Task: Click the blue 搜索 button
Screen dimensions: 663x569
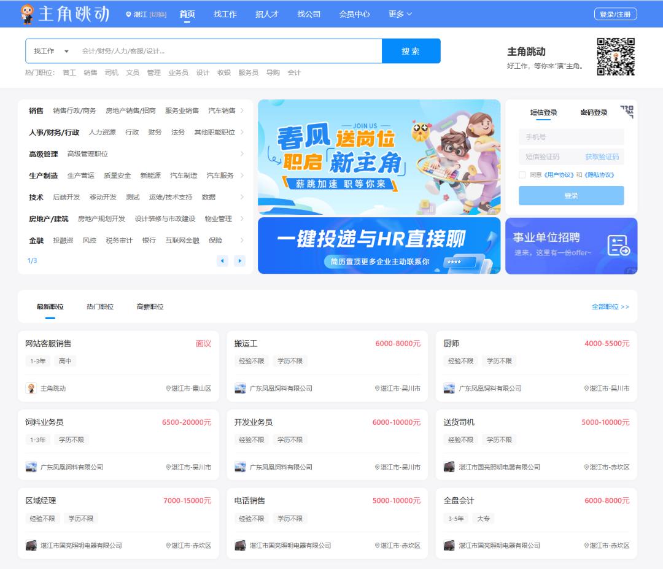Action: 411,51
